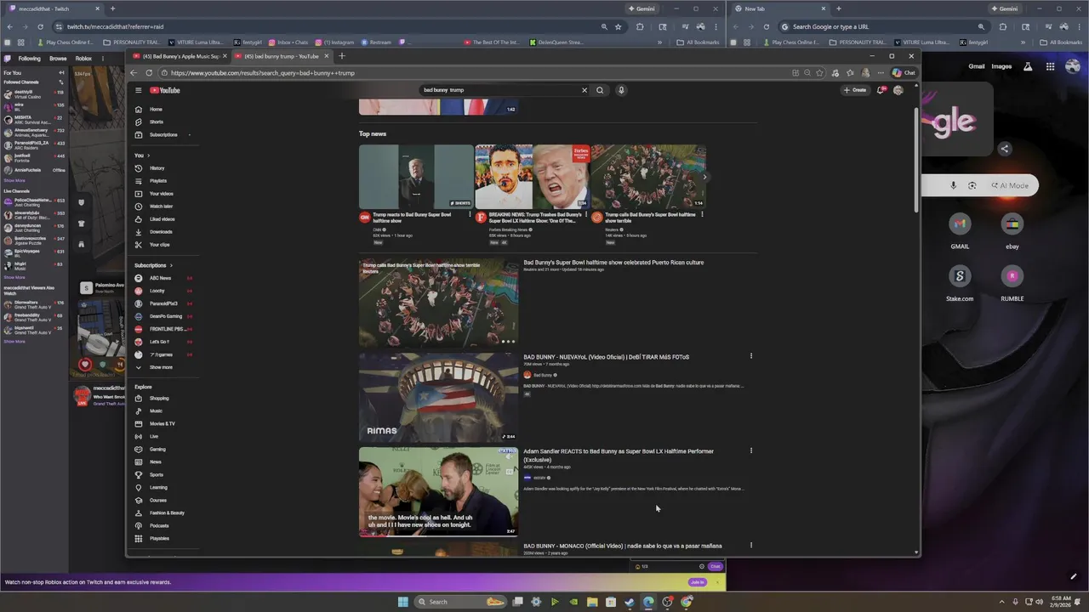This screenshot has width=1089, height=612.
Task: Open Subscriptions in YouTube sidebar
Action: pos(162,134)
